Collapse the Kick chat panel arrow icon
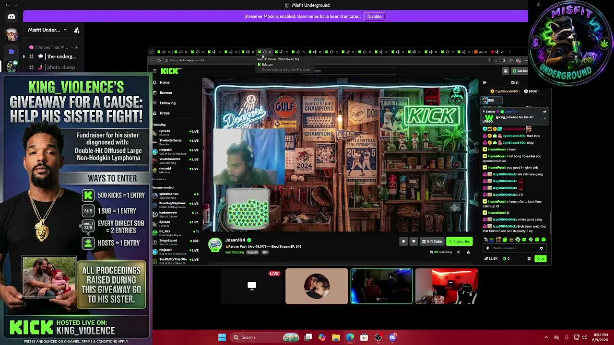614x345 pixels. [x=484, y=82]
